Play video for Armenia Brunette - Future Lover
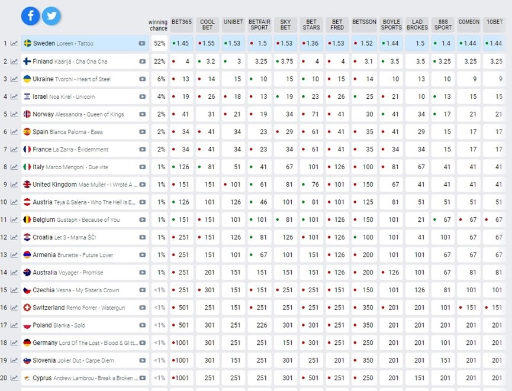This screenshot has width=512, height=391. (142, 255)
